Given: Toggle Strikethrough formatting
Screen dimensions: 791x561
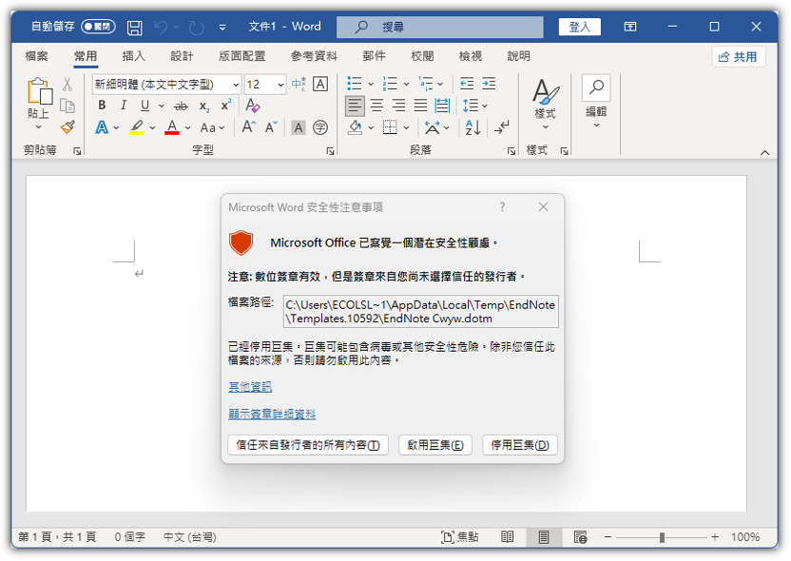Looking at the screenshot, I should [181, 106].
